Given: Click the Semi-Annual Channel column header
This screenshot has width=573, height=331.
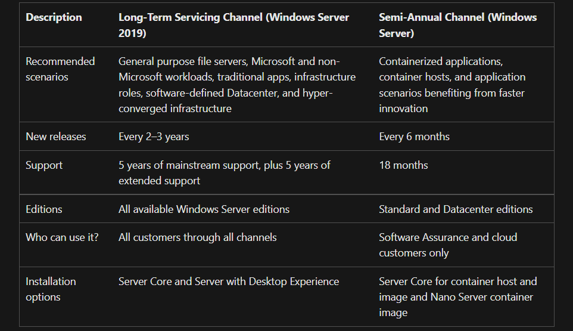Looking at the screenshot, I should point(458,25).
